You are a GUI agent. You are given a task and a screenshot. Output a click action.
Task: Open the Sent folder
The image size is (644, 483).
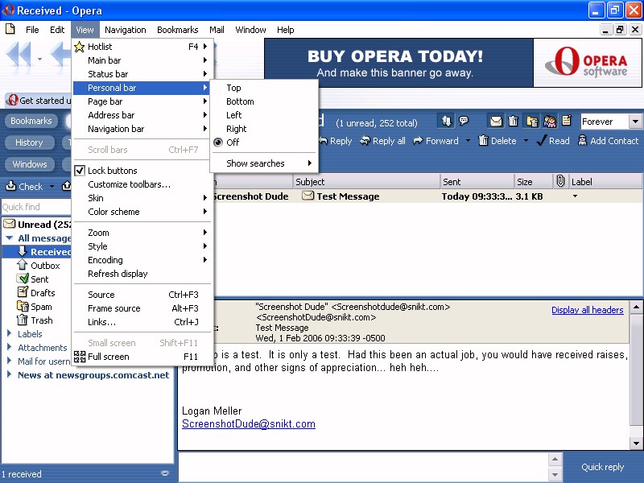click(x=33, y=279)
